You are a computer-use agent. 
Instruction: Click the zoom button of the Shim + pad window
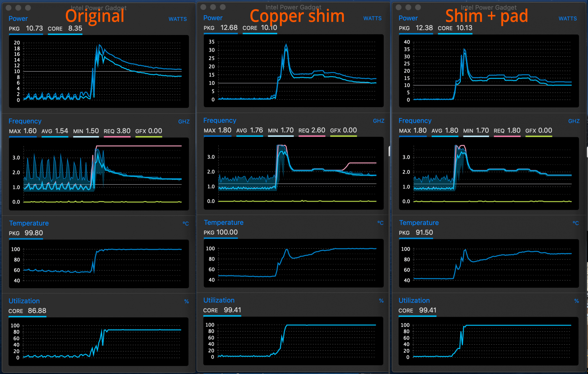tap(418, 7)
